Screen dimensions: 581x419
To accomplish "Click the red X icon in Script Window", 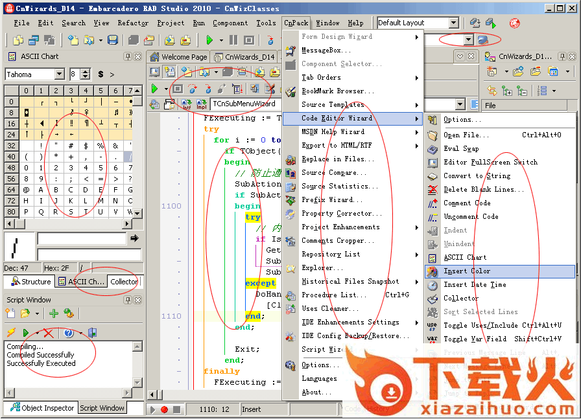I will click(48, 333).
